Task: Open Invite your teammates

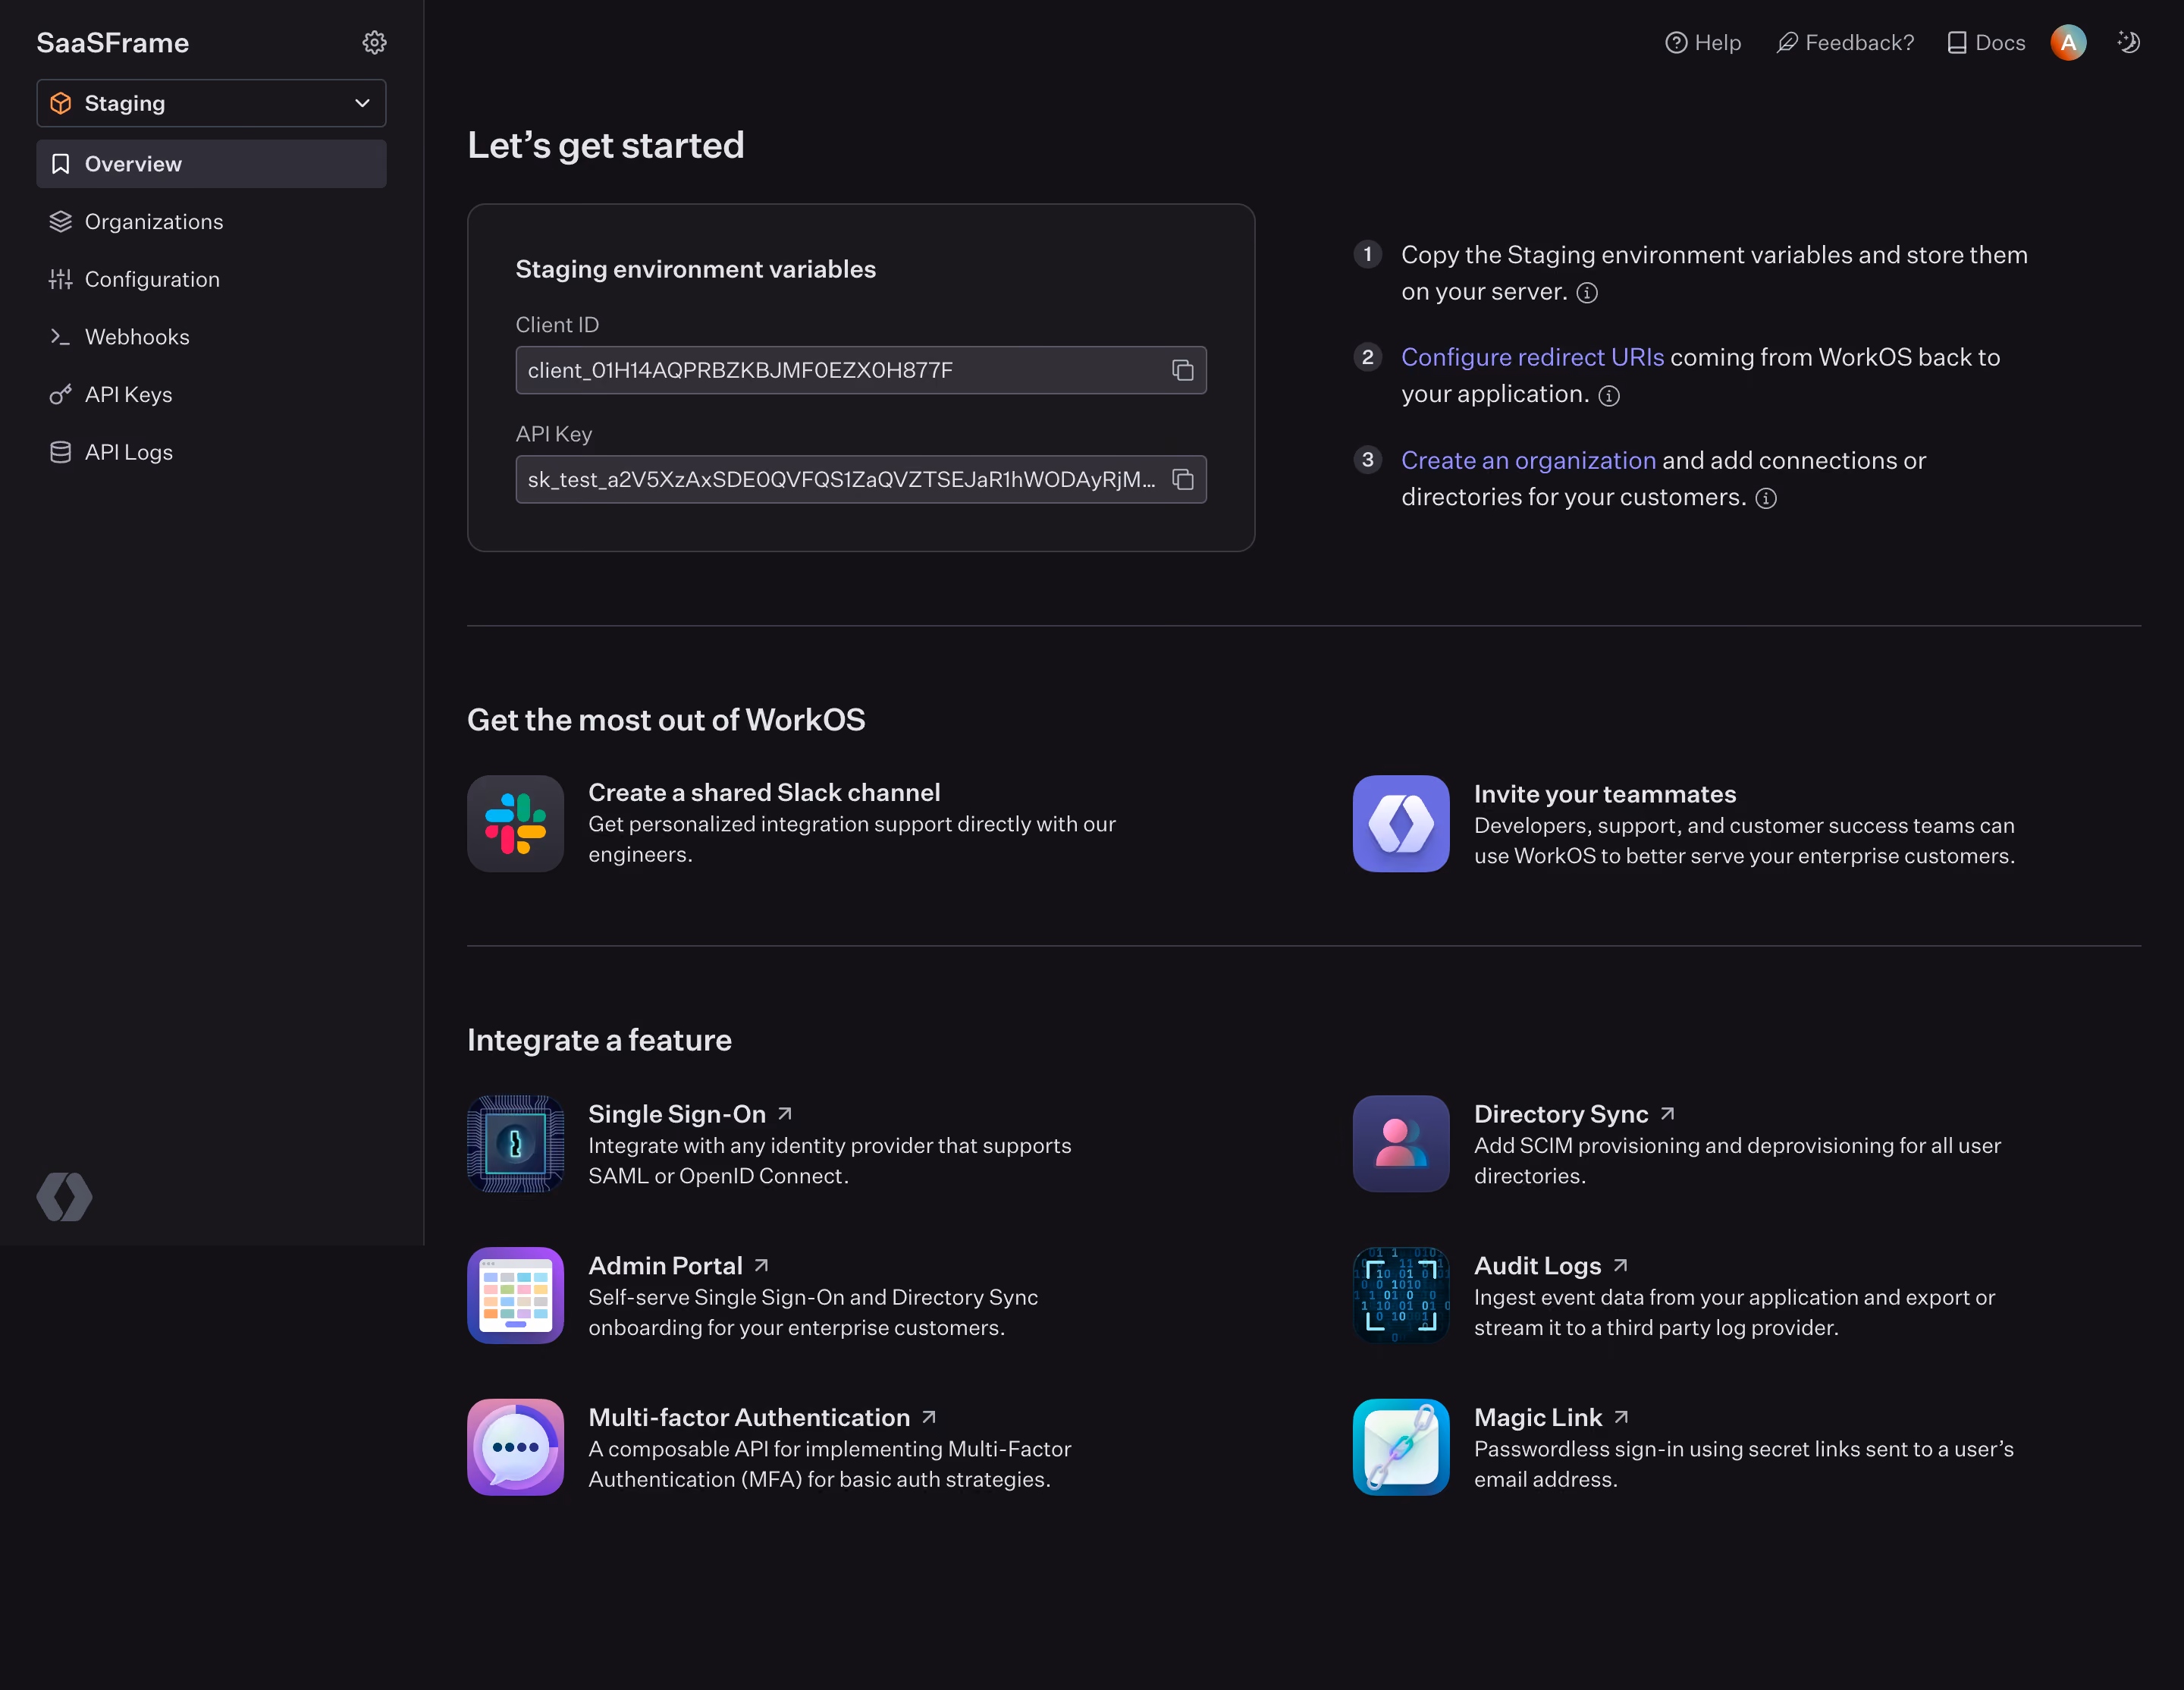Action: pos(1605,794)
